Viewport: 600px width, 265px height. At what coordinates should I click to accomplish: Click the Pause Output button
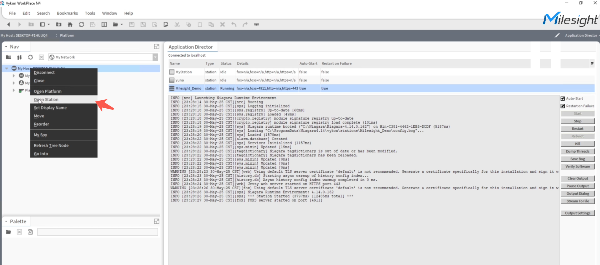coord(577,186)
